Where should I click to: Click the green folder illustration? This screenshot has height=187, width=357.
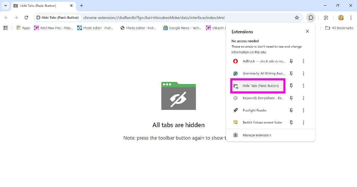[178, 96]
